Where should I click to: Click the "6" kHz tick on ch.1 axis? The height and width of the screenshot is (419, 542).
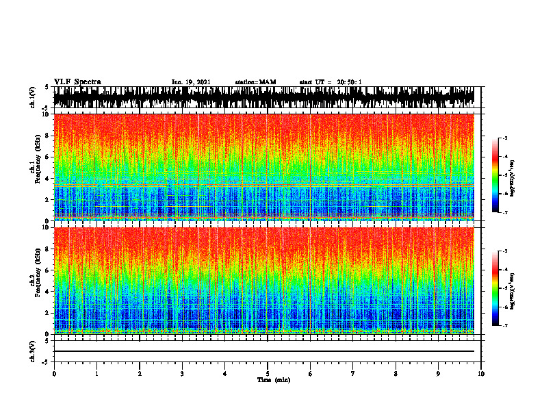(x=48, y=157)
